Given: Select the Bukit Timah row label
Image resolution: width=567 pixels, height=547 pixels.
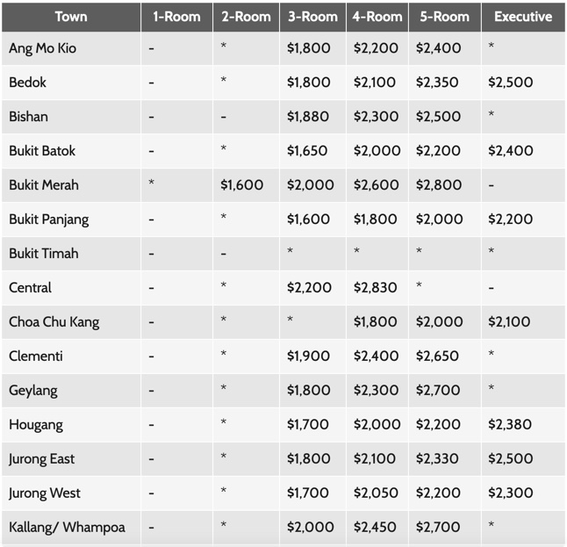Looking at the screenshot, I should tap(44, 254).
